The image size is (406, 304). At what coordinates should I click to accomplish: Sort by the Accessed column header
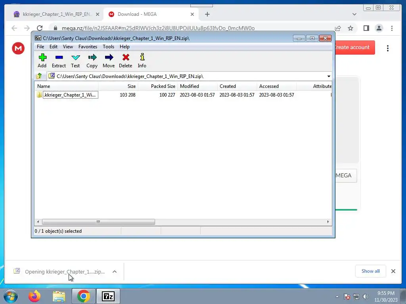276,86
